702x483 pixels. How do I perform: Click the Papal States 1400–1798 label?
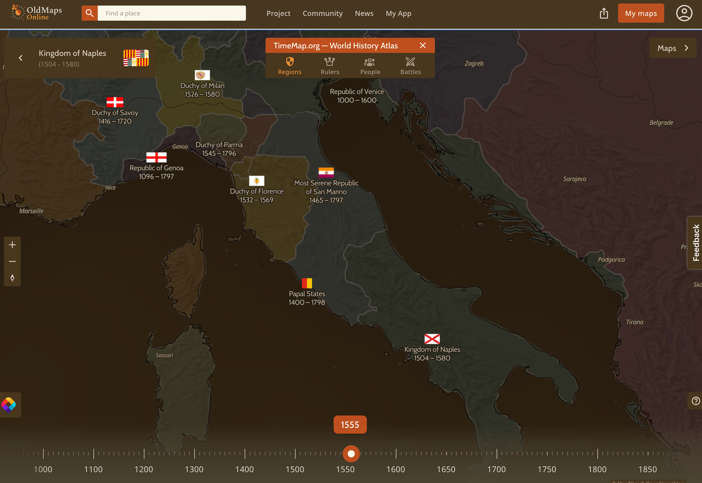pos(307,298)
